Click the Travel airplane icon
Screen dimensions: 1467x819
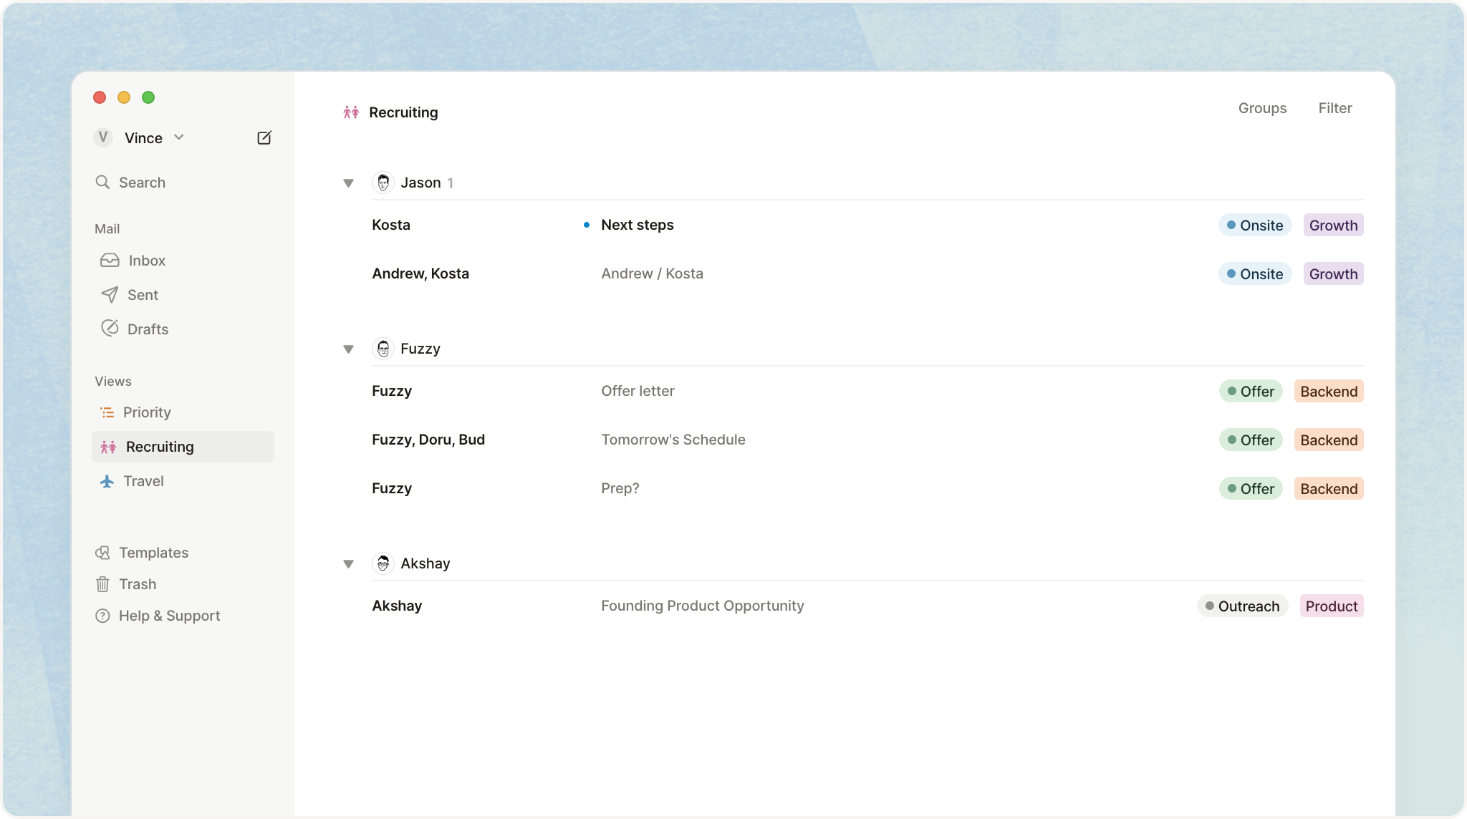point(107,481)
